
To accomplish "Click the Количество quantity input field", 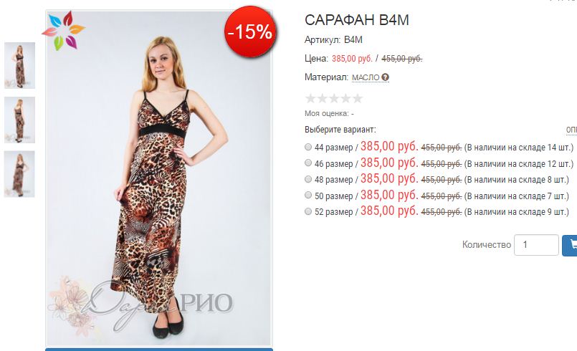I will pos(536,245).
